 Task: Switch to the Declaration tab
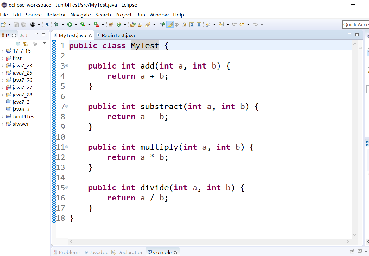(128, 252)
